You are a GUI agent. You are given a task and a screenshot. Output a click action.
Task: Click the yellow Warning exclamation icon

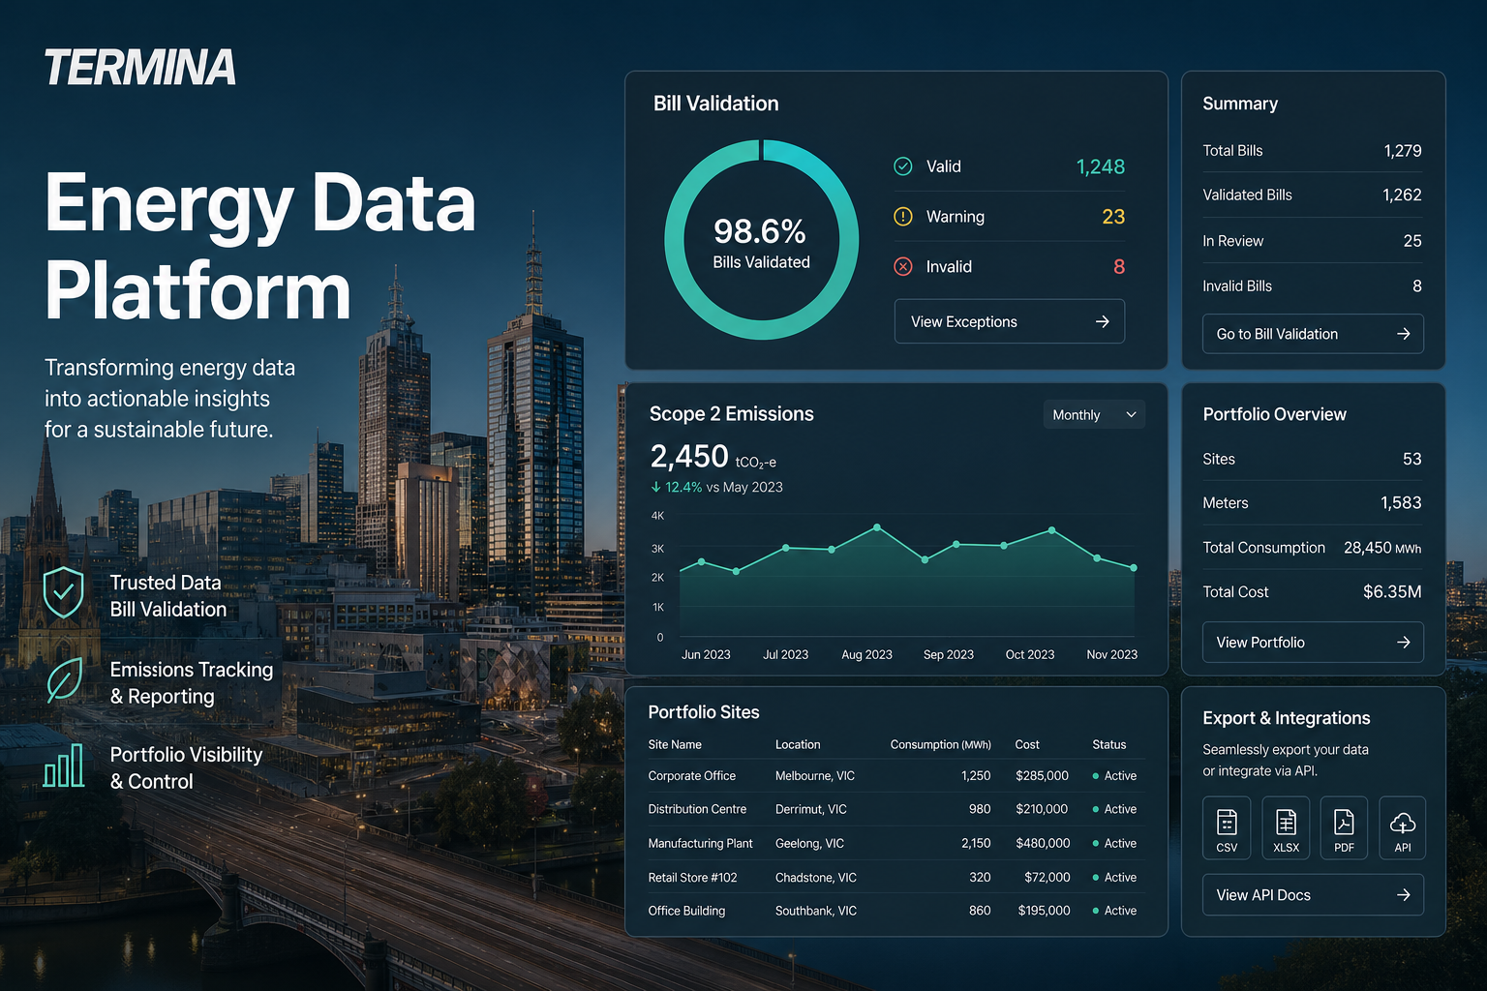tap(902, 216)
